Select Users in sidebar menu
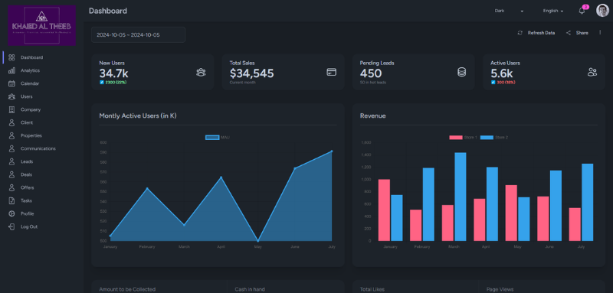Image resolution: width=613 pixels, height=293 pixels. [x=27, y=96]
